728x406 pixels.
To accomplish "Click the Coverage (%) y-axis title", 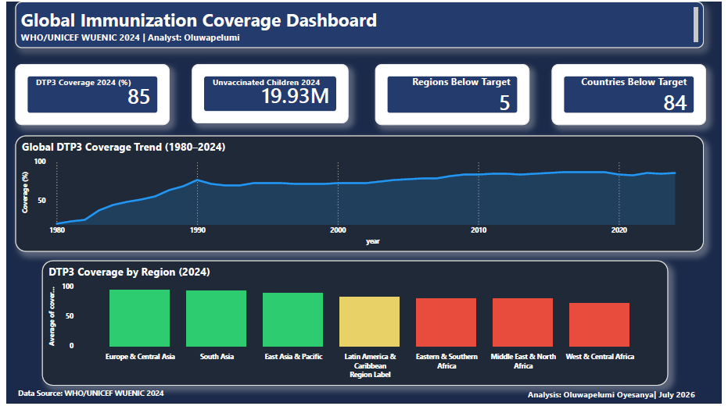I will click(25, 192).
